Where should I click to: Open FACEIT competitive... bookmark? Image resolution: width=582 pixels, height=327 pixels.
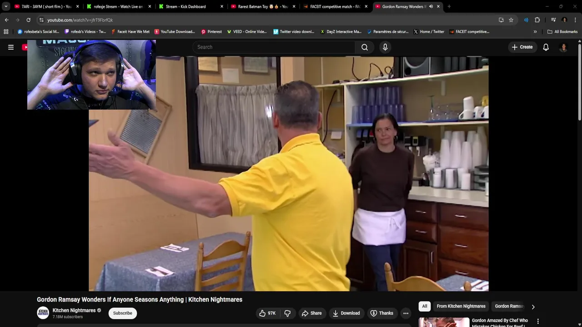coord(469,32)
